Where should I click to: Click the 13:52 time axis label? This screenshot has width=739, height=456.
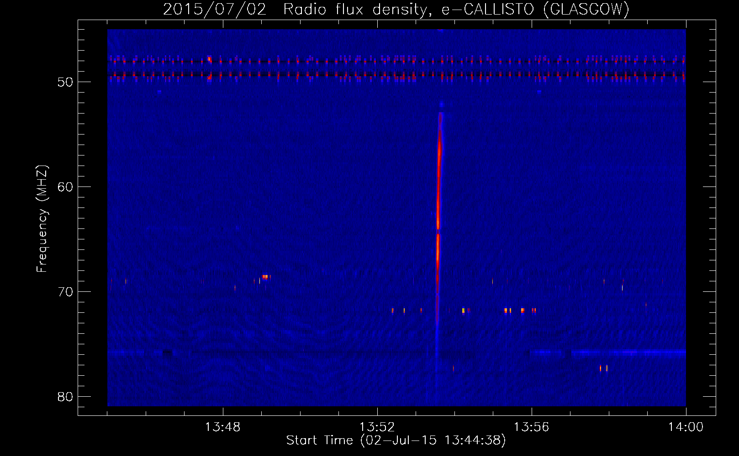pyautogui.click(x=377, y=427)
